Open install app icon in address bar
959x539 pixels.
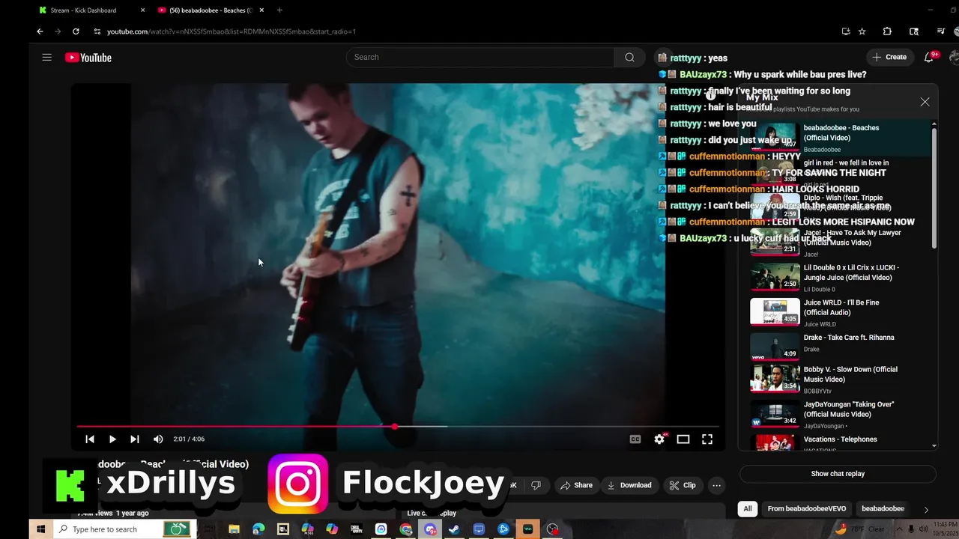846,31
